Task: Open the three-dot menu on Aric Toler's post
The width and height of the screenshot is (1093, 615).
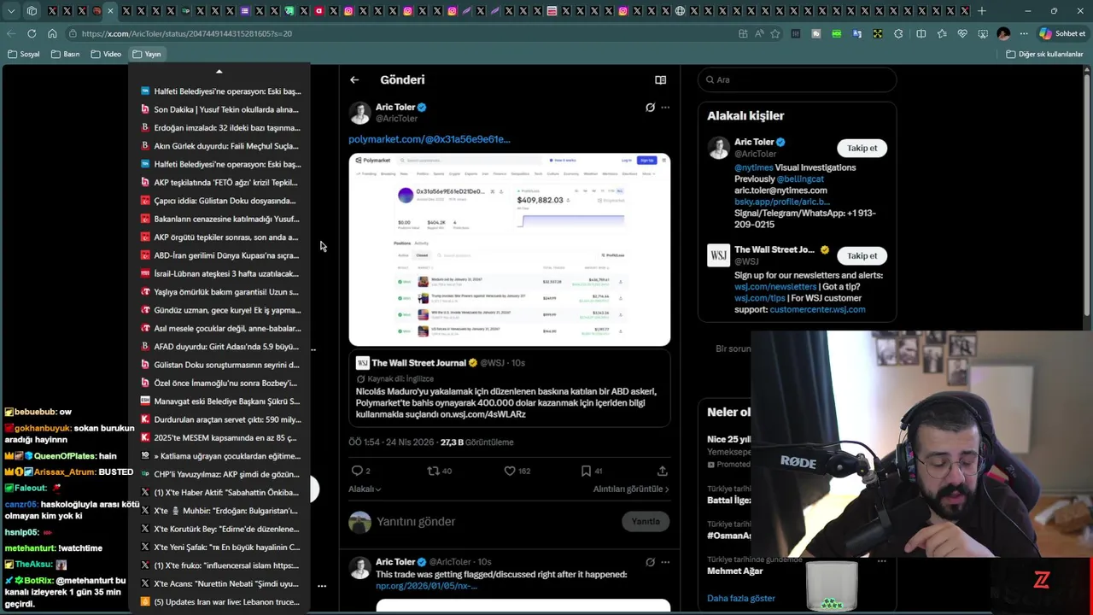Action: coord(665,108)
